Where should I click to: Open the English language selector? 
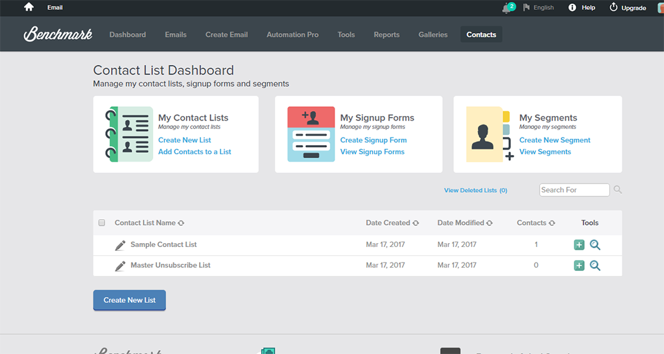click(x=543, y=8)
